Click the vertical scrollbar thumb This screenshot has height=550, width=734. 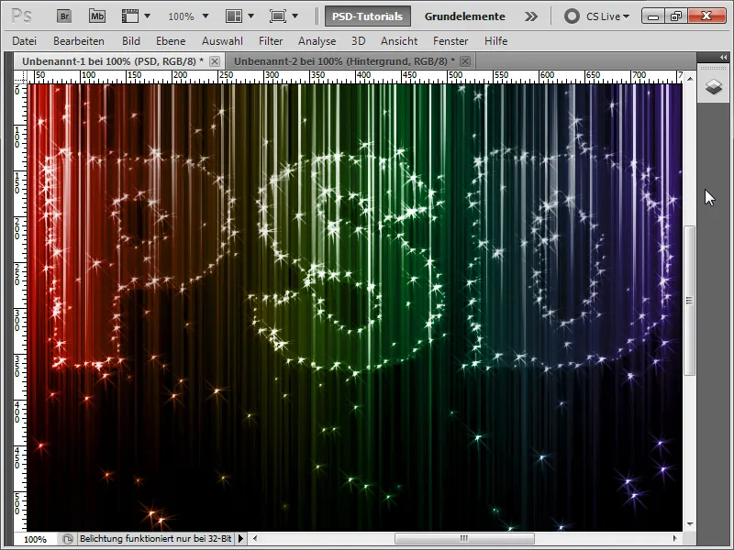coord(689,301)
